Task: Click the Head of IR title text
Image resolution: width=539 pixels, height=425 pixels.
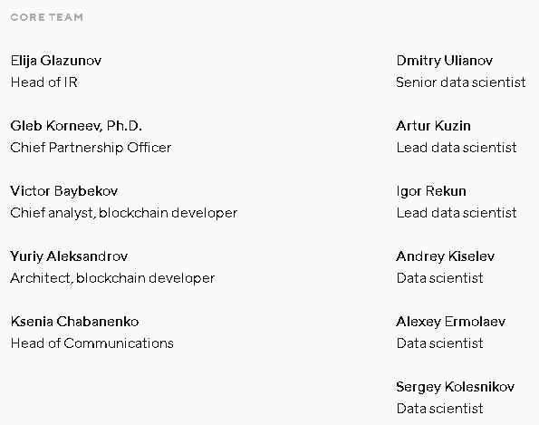Action: (x=44, y=82)
